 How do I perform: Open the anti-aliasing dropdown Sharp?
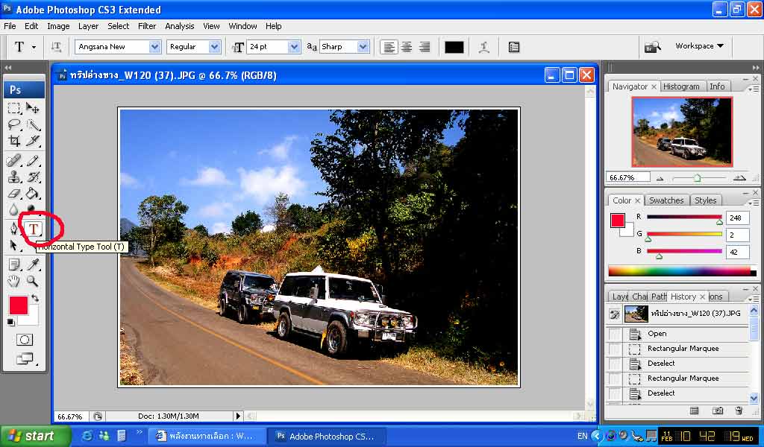[x=363, y=47]
